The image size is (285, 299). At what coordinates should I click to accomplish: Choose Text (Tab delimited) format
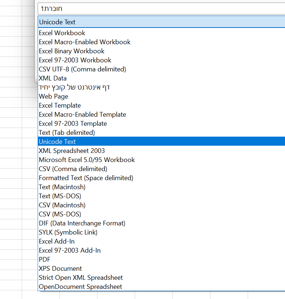click(162, 133)
